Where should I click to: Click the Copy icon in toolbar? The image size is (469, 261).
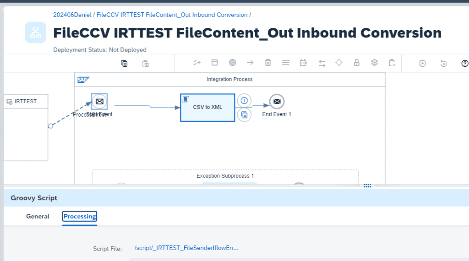coord(124,64)
